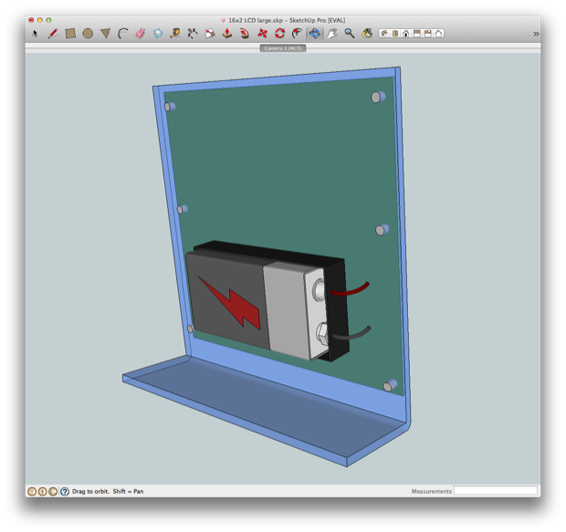The width and height of the screenshot is (566, 532).
Task: Select the Arc tool
Action: click(123, 34)
